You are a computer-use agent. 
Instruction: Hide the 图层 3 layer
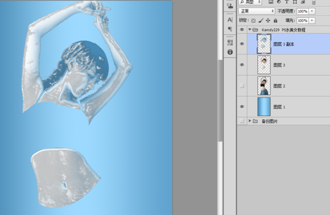tap(242, 65)
